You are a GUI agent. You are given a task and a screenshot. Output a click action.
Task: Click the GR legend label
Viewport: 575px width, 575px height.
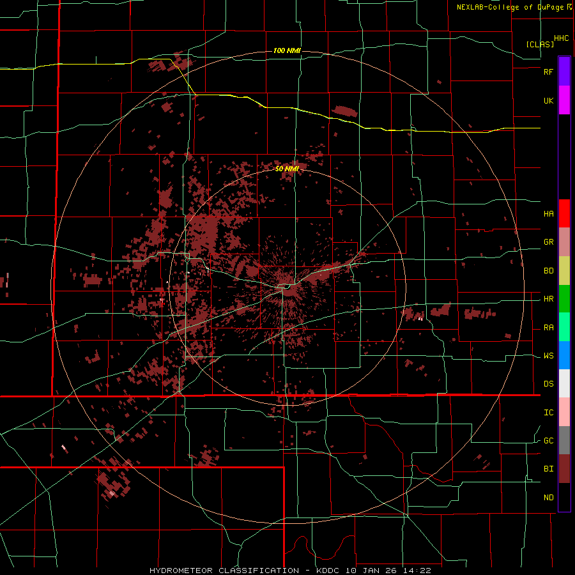tap(548, 242)
